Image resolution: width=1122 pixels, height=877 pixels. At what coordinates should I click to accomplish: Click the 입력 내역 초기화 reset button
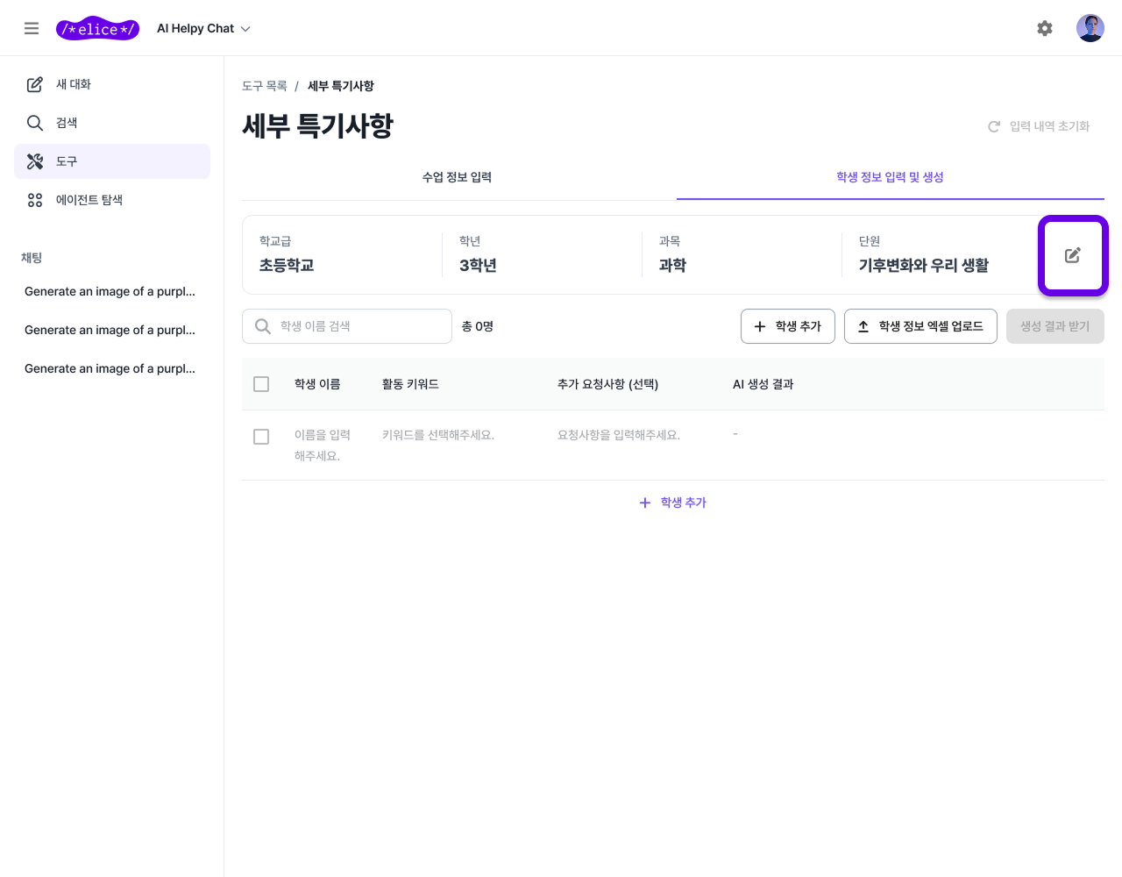click(1039, 126)
